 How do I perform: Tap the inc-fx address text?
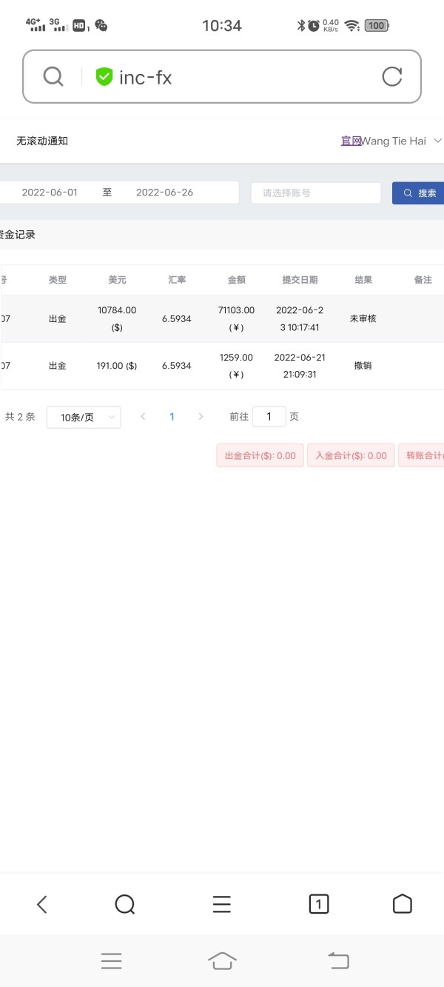pyautogui.click(x=146, y=77)
